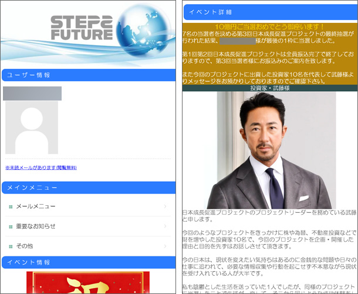Open メールメニュー in the main menu

(36, 206)
